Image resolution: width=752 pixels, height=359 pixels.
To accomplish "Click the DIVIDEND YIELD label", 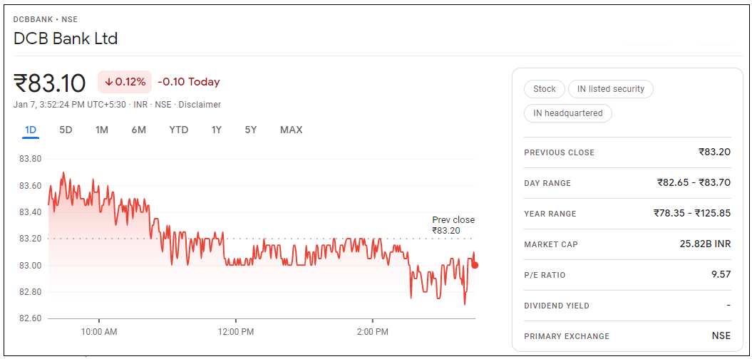I will click(x=557, y=306).
